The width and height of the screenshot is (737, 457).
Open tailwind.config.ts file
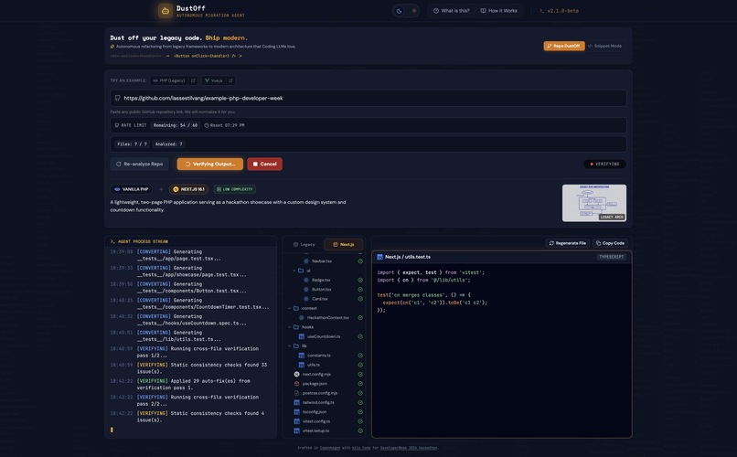click(x=318, y=402)
